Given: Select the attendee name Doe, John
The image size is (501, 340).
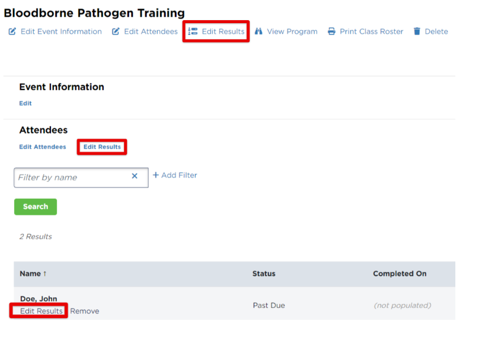Looking at the screenshot, I should (39, 298).
